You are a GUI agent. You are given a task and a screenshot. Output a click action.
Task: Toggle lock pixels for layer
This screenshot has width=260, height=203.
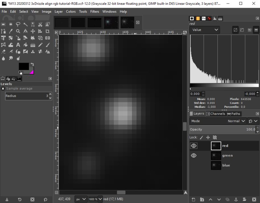(x=201, y=137)
